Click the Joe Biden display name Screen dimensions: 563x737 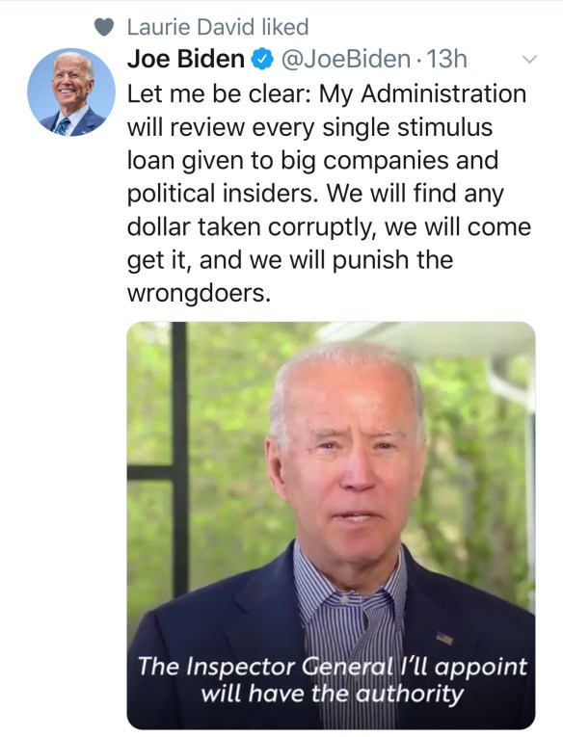pos(186,59)
